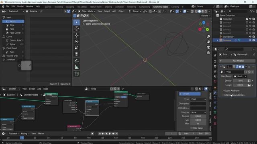Open the Edit menu
257x144 pixels.
[x=13, y=6]
